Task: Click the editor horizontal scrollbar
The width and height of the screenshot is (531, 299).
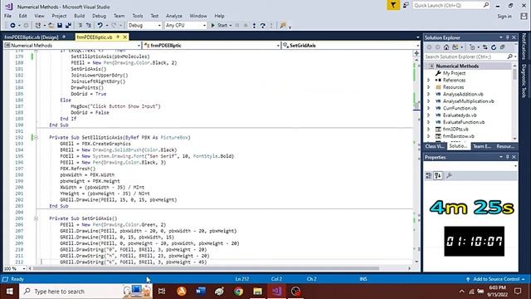Action: 205,268
